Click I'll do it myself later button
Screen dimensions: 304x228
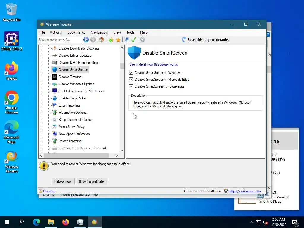[92, 181]
